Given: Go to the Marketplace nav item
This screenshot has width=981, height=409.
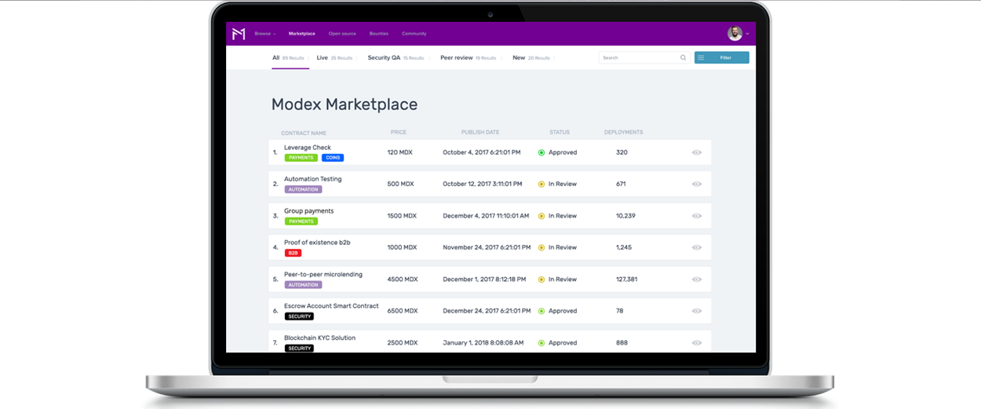Looking at the screenshot, I should pyautogui.click(x=301, y=34).
